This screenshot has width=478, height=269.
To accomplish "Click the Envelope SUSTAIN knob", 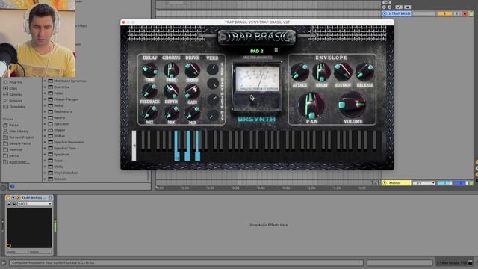I will click(x=343, y=72).
